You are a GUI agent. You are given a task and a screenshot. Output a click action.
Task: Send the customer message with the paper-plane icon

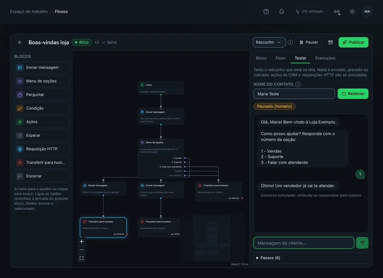[x=362, y=243]
